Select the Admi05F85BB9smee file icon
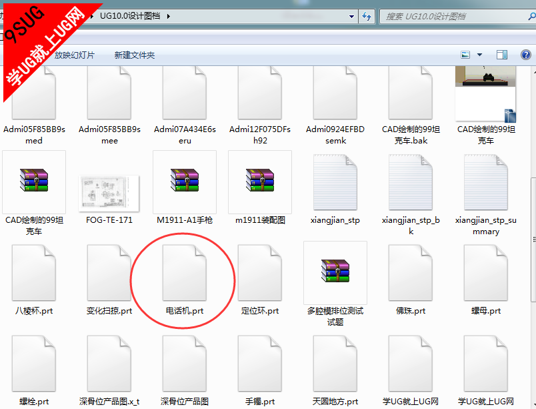 pos(109,93)
